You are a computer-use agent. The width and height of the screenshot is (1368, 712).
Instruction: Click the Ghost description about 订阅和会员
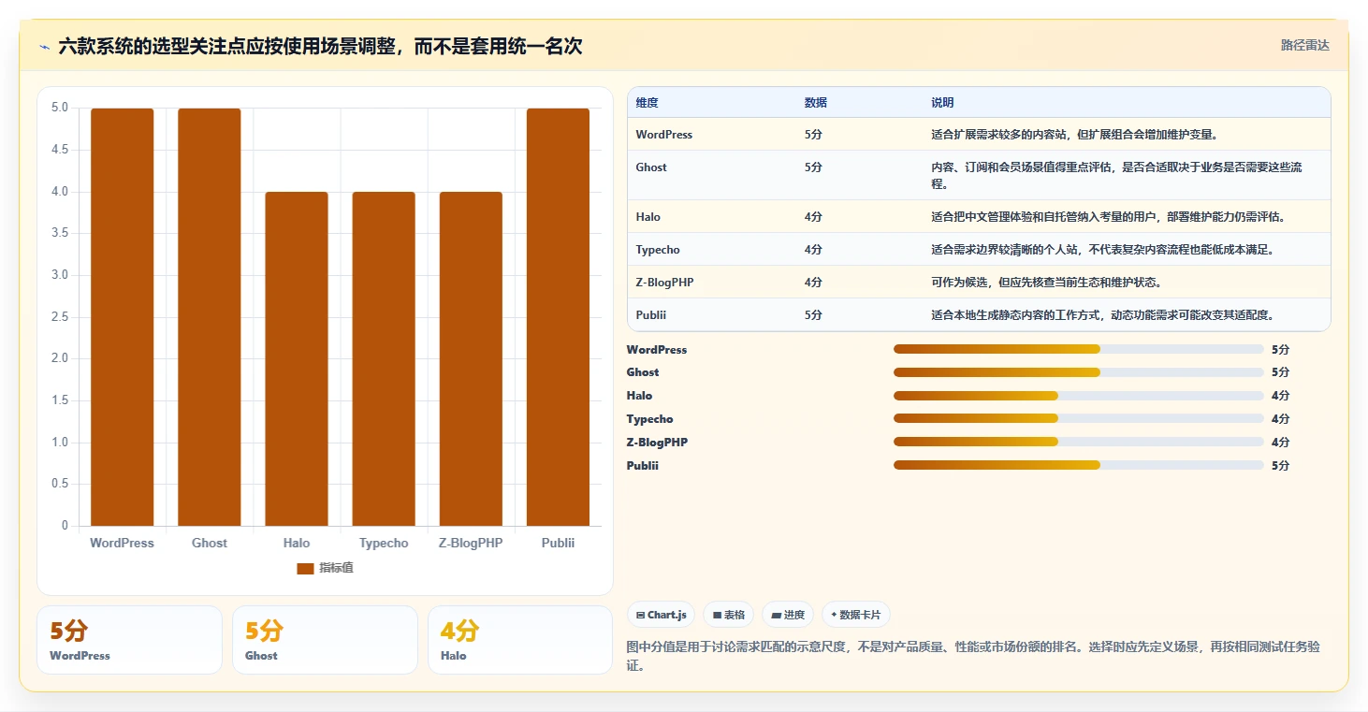(x=1116, y=175)
